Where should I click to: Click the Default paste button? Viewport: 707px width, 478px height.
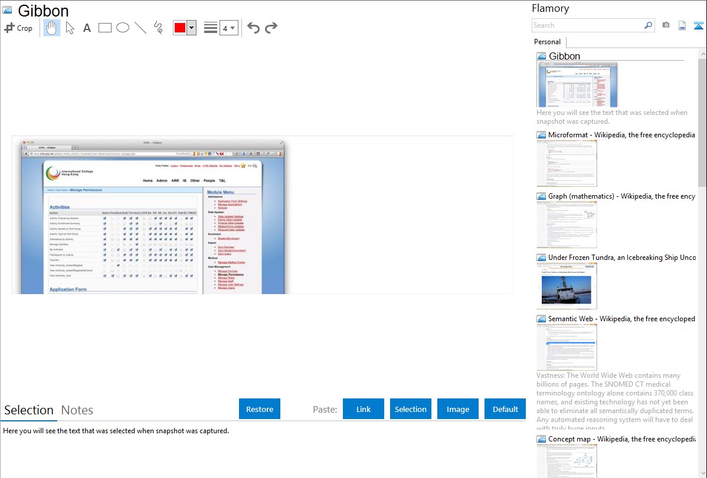click(x=505, y=409)
